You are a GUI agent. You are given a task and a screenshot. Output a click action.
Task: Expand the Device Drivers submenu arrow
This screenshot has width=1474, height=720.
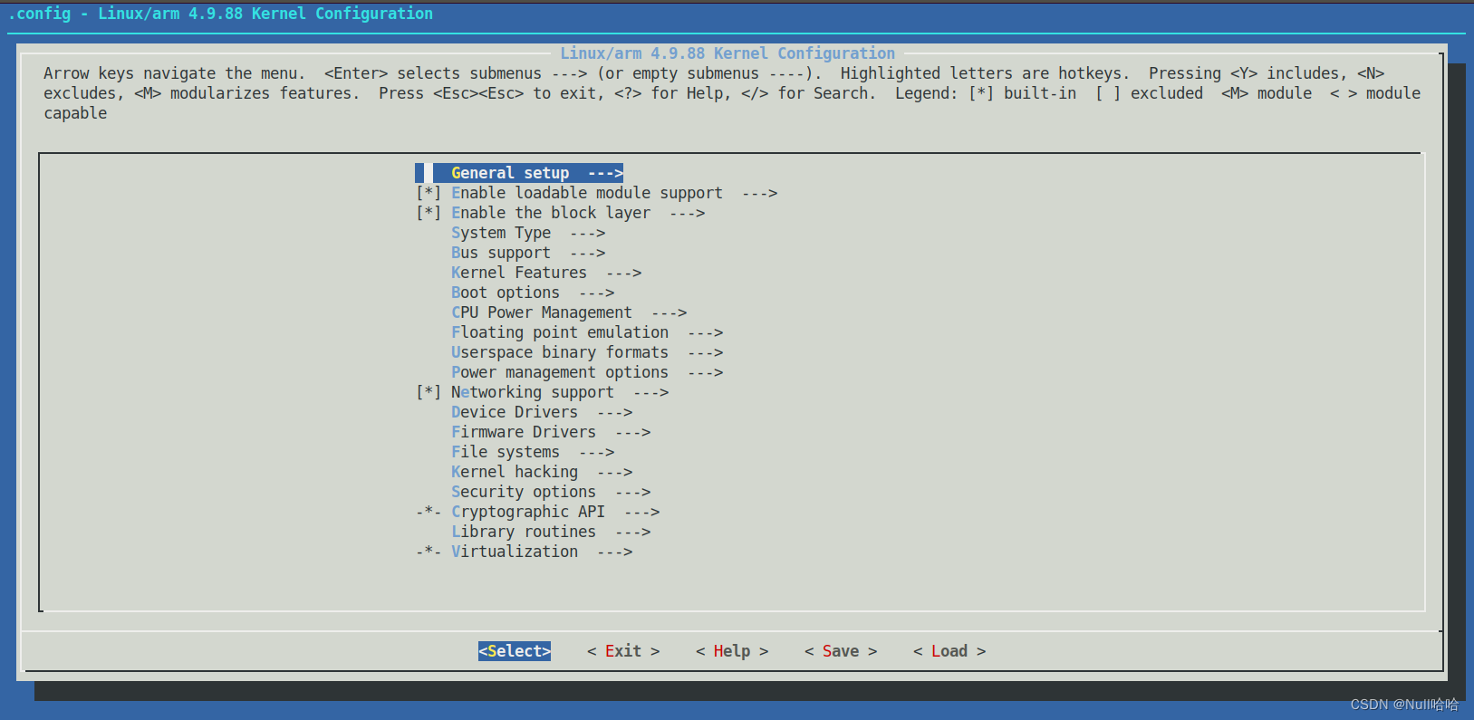[614, 412]
